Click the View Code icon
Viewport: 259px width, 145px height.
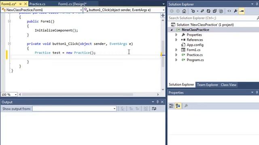[x=229, y=11]
